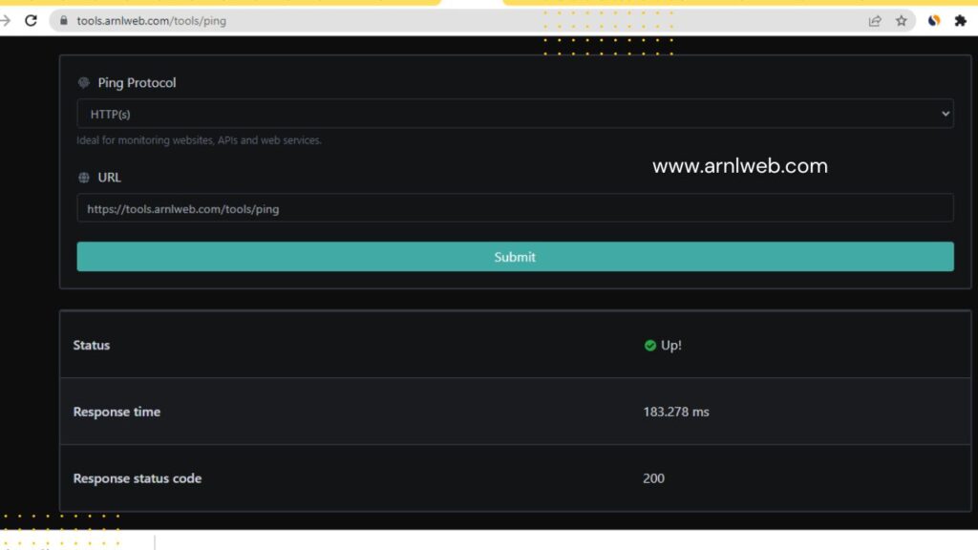Share the current page
This screenshot has width=978, height=550.
coord(875,19)
